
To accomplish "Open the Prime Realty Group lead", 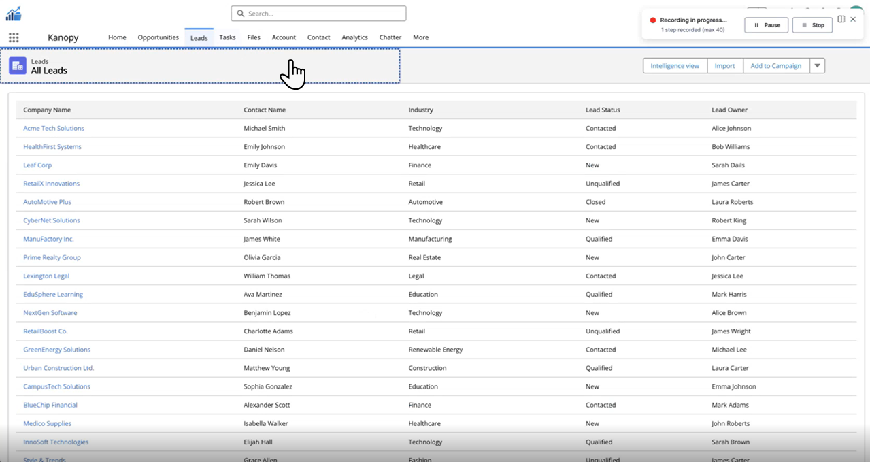I will tap(52, 257).
